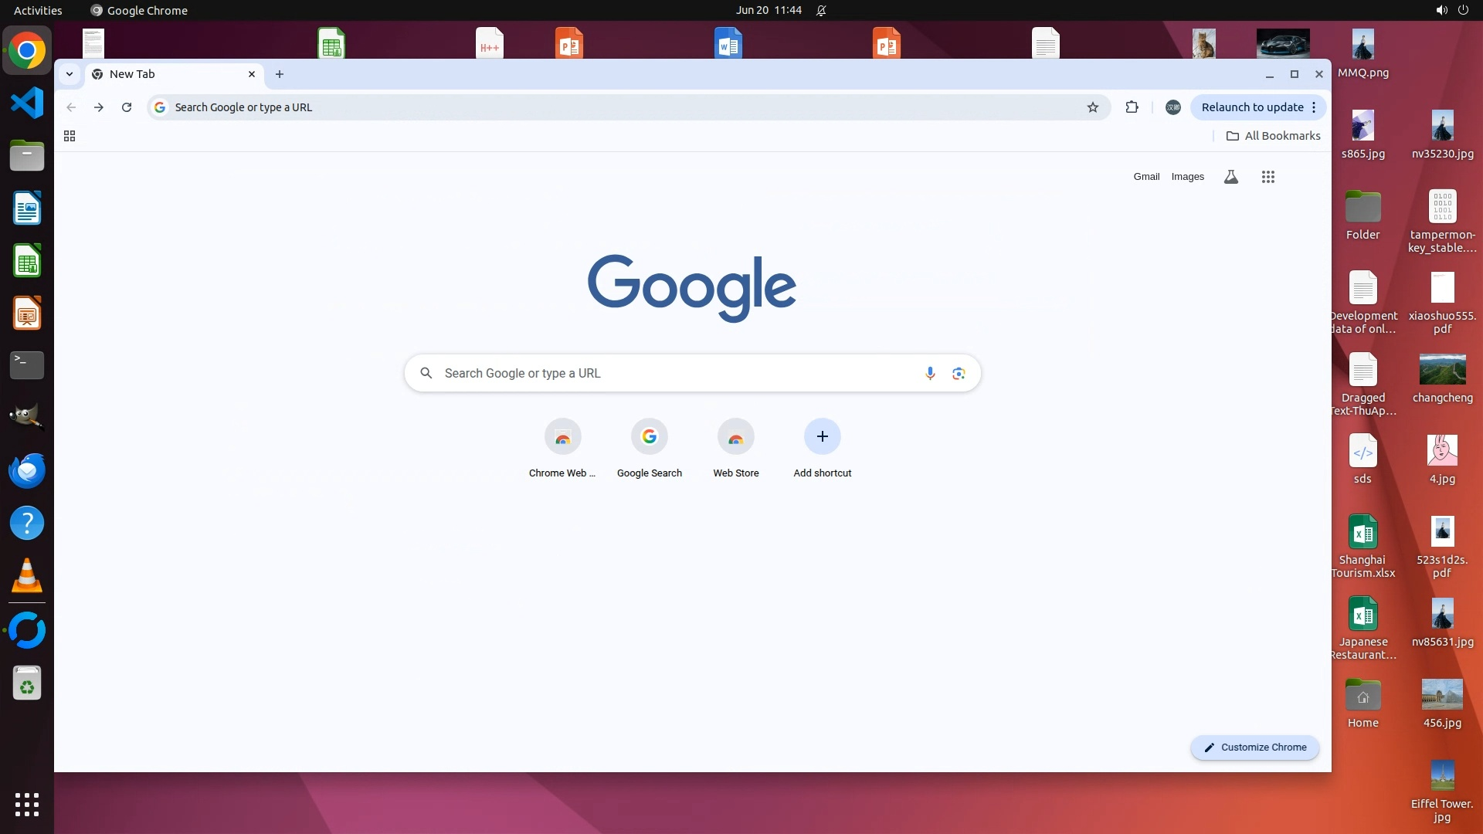Expand the tab search dropdown arrow
This screenshot has height=834, width=1483.
70,74
